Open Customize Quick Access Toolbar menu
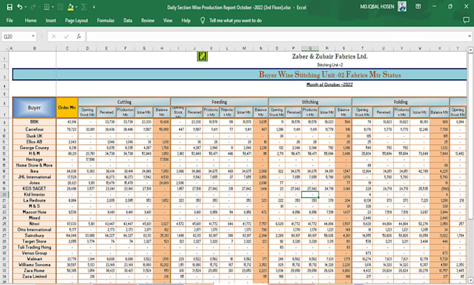 [94, 7]
